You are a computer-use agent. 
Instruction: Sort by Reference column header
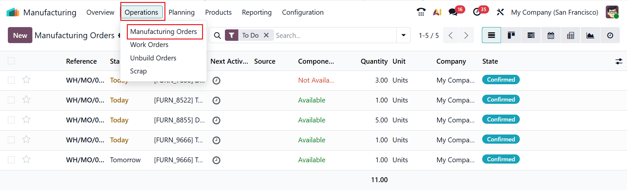pos(81,61)
